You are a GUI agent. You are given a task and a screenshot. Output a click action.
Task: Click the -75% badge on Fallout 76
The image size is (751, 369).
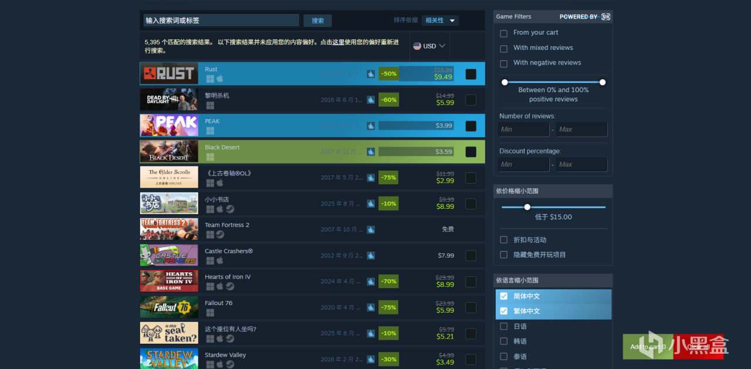click(x=388, y=307)
